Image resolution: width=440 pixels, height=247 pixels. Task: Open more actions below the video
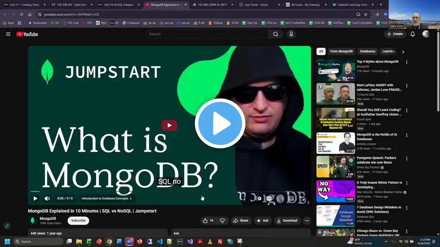[307, 221]
